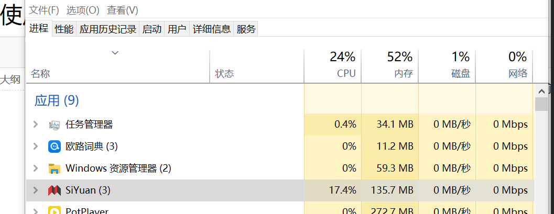Click the Eudic dictionary (欧路词典) icon
The image size is (554, 214).
pos(55,147)
